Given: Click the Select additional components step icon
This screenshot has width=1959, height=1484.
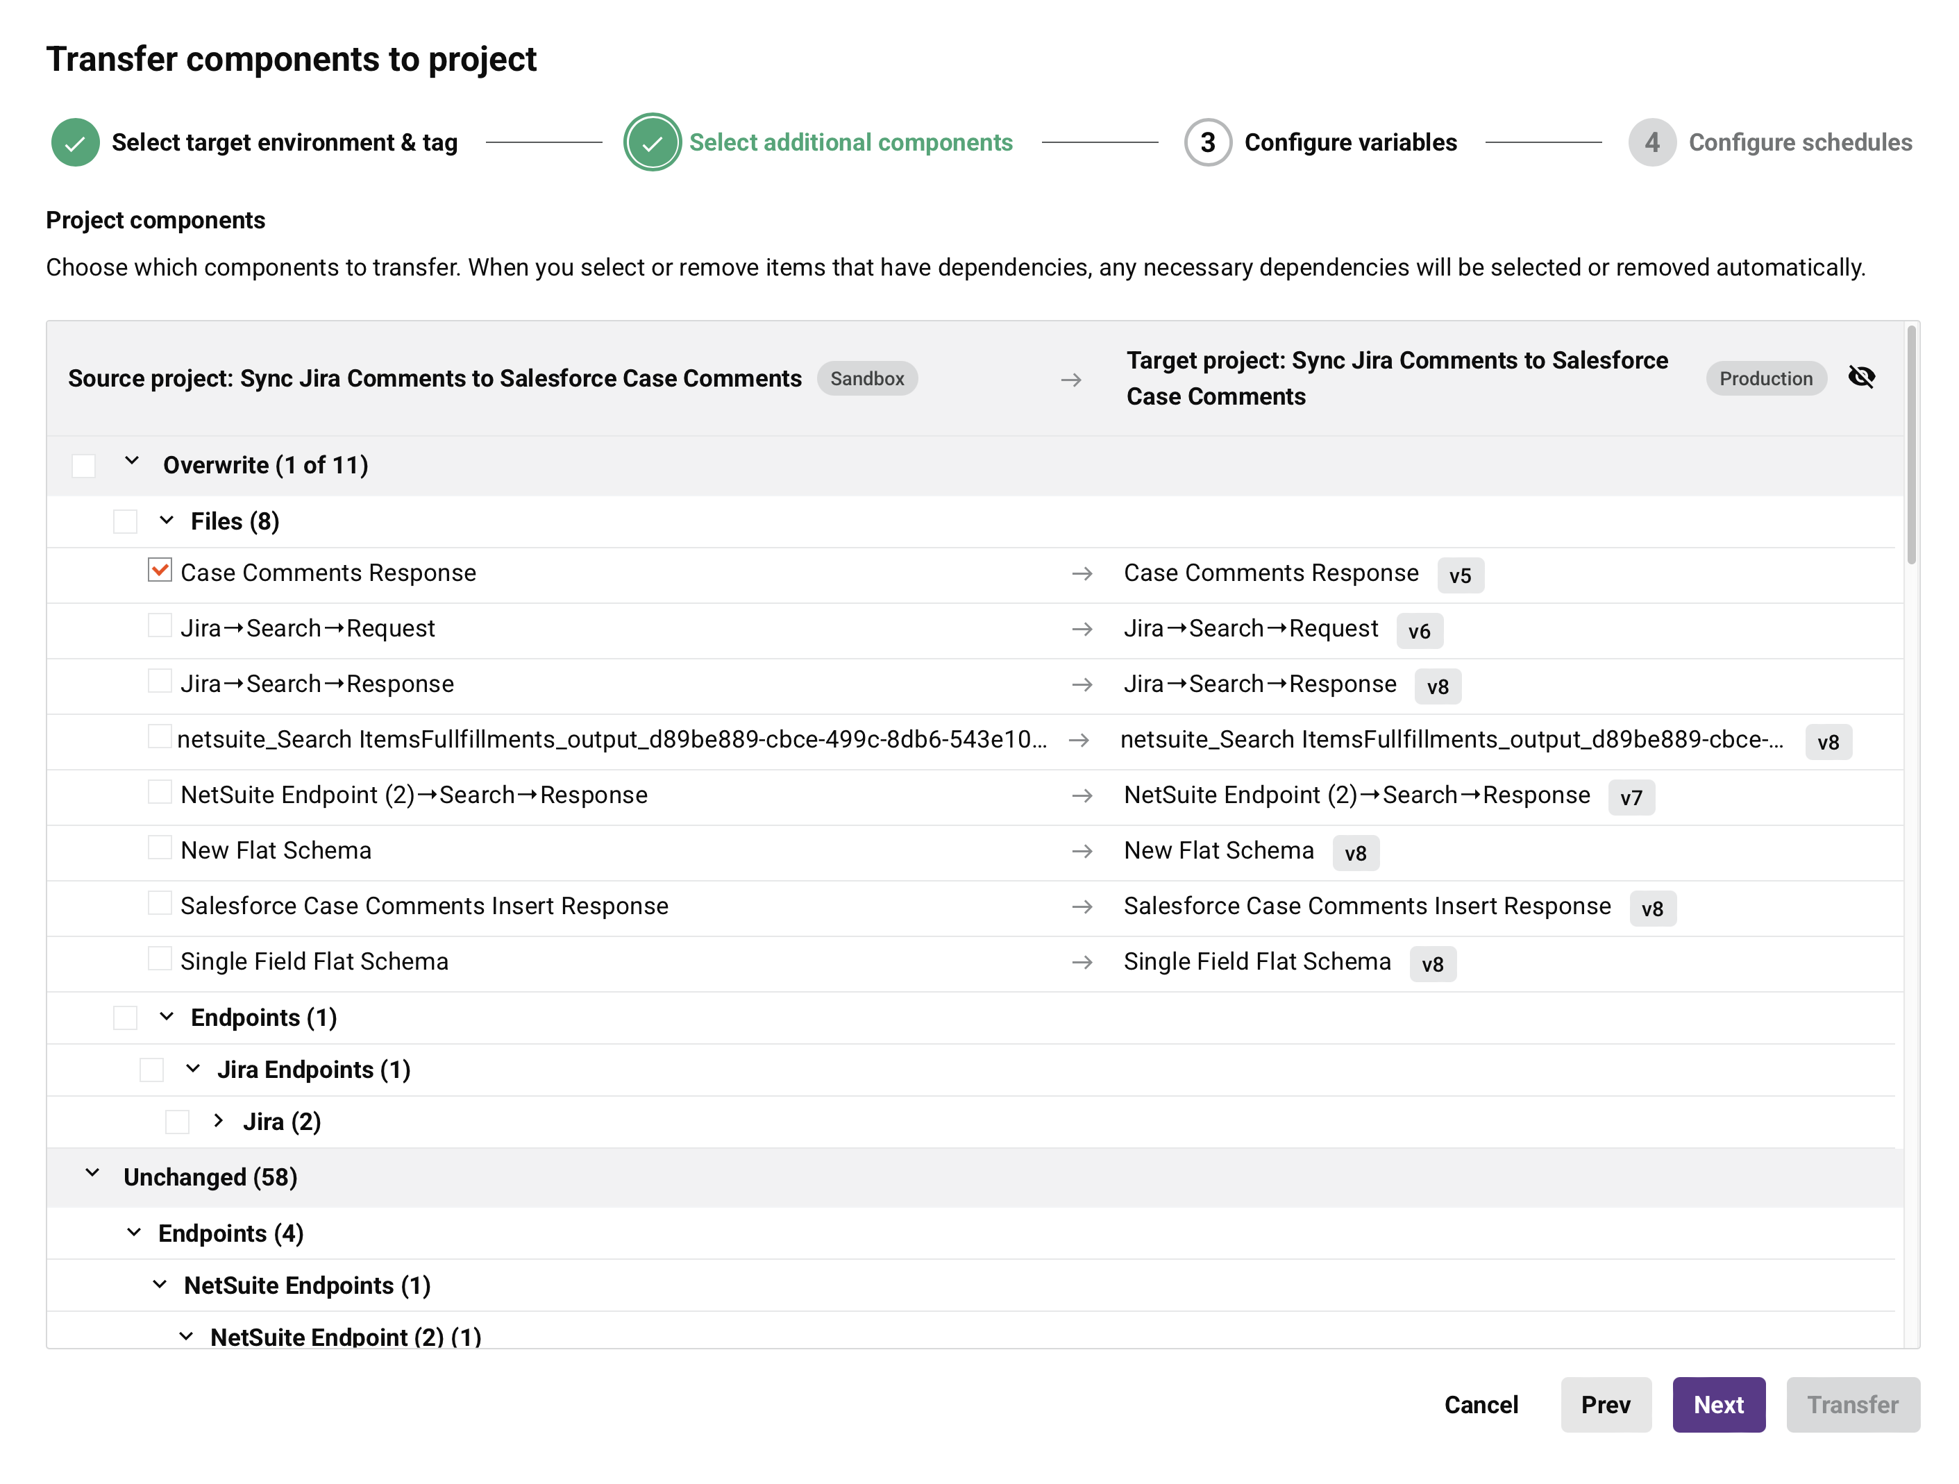Looking at the screenshot, I should [652, 142].
